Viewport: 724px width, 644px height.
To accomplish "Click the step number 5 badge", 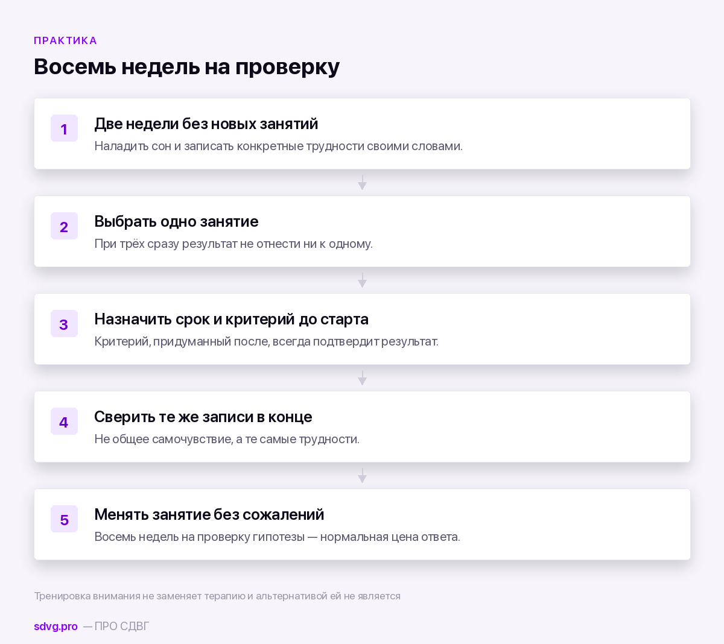I will tap(64, 519).
